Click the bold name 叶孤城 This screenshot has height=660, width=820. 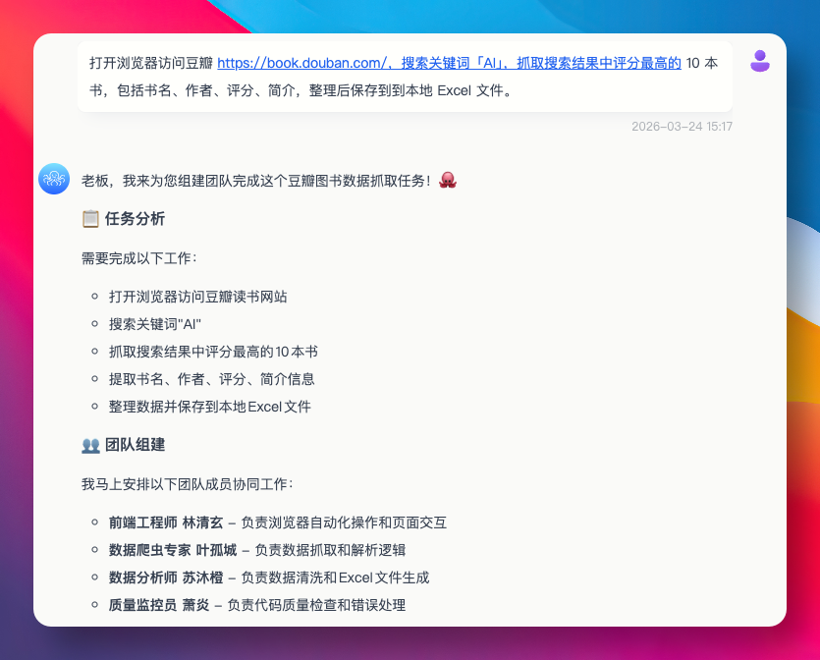click(218, 550)
